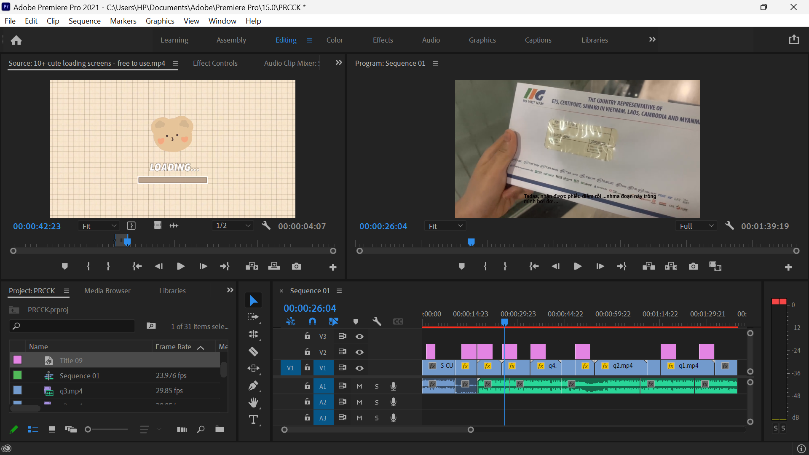This screenshot has height=455, width=809.
Task: Open Source playback resolution 1/2 dropdown
Action: [233, 226]
